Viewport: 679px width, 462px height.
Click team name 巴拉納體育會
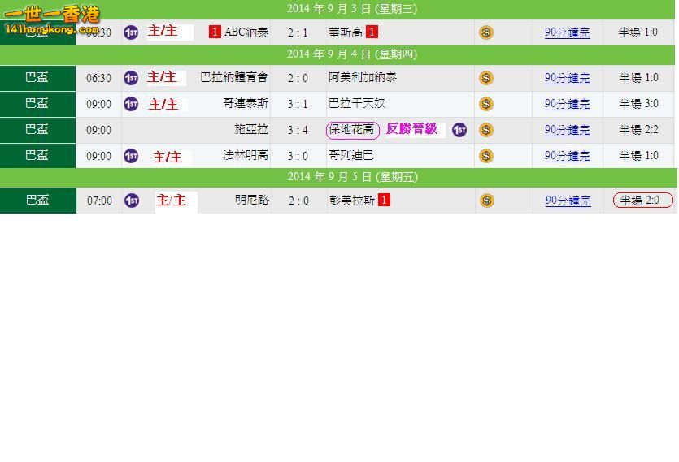(234, 78)
